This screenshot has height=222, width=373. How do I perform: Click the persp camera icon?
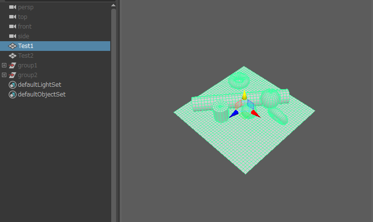13,7
